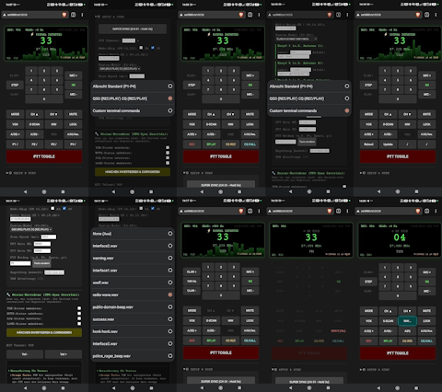Click the first P1 macro button
442x392 pixels.
15,144
